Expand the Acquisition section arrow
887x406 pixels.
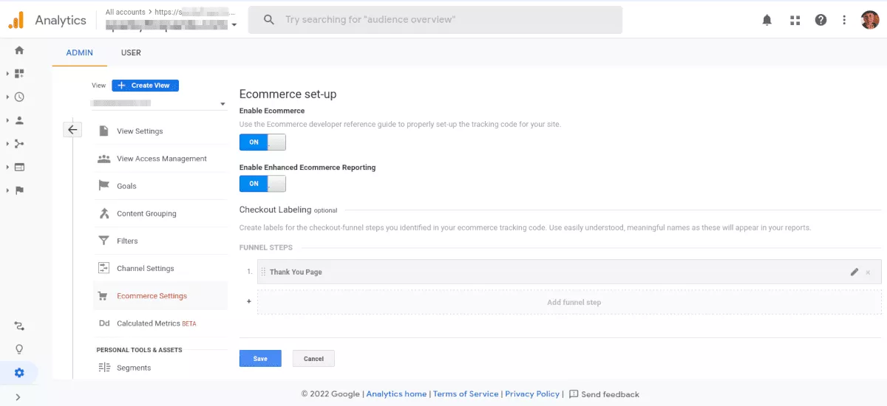[7, 143]
